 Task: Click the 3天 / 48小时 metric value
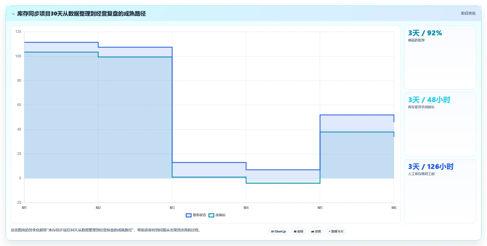pyautogui.click(x=429, y=100)
